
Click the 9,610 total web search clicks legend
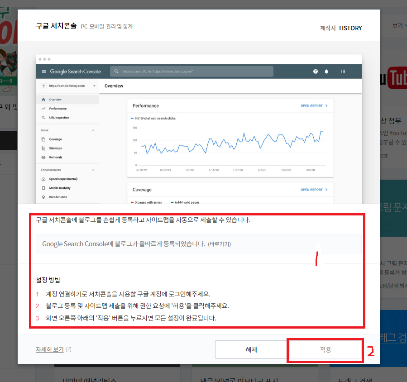153,118
